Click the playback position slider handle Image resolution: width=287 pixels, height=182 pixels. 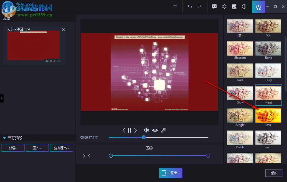pos(144,137)
